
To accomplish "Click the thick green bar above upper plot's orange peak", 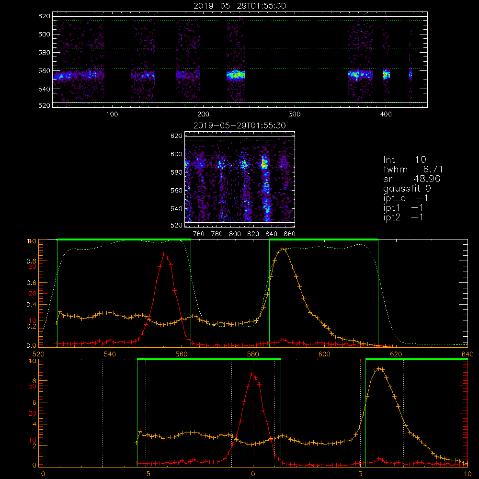I will [x=324, y=239].
